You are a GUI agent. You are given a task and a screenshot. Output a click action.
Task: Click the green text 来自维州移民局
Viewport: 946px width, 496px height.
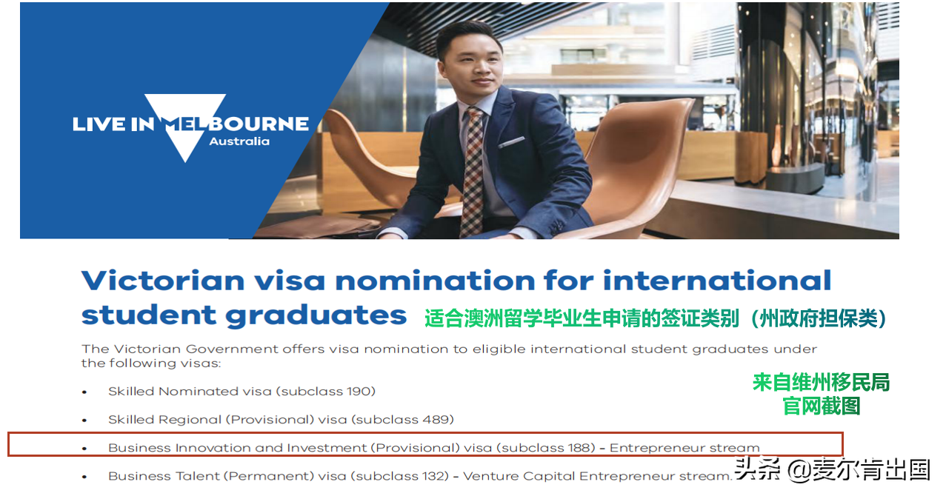(x=821, y=382)
